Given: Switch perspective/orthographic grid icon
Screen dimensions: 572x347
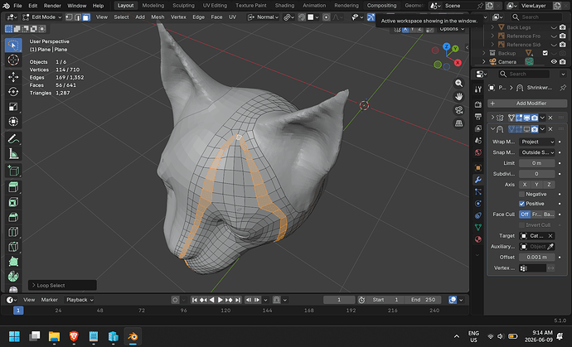Looking at the screenshot, I should tap(458, 123).
